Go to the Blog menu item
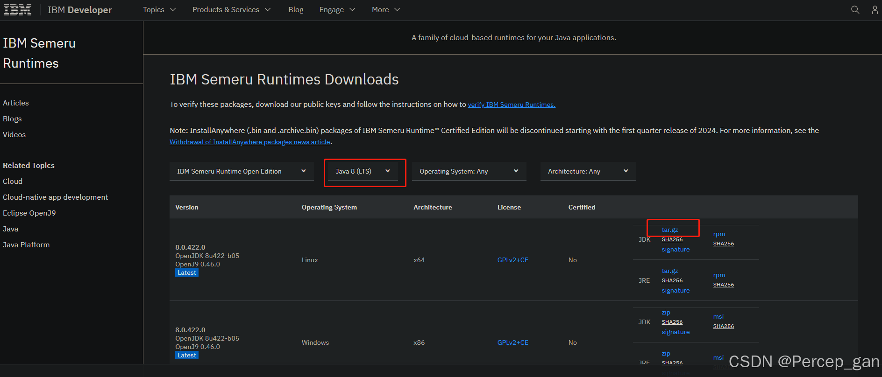 coord(296,10)
